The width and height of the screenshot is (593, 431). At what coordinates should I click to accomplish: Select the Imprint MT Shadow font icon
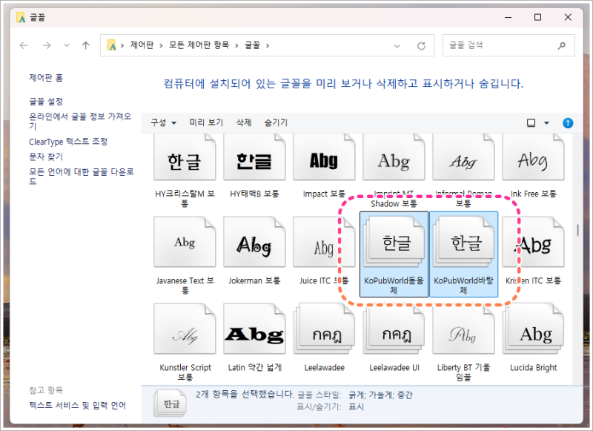(394, 158)
